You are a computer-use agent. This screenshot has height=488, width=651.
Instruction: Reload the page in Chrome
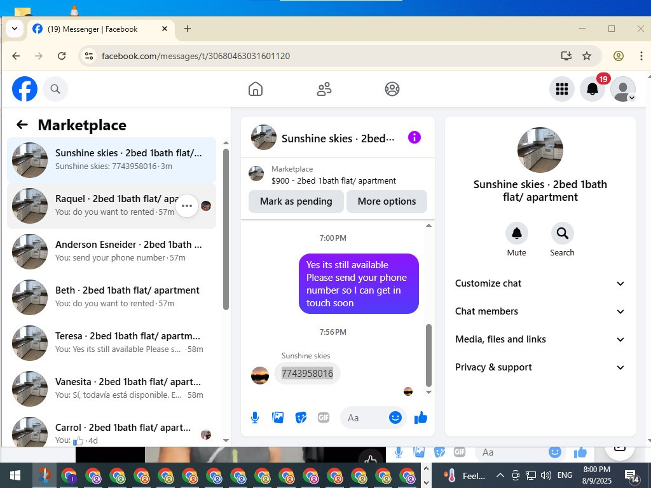point(62,56)
